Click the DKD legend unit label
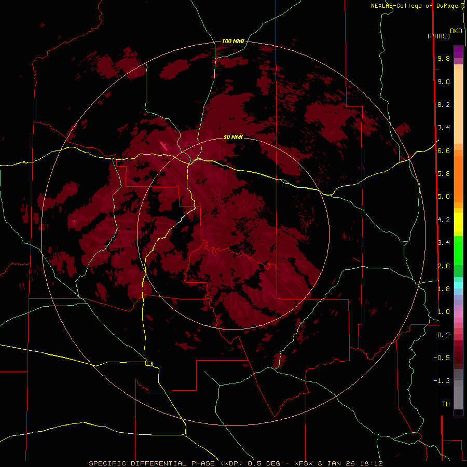467x467 pixels. 456,31
